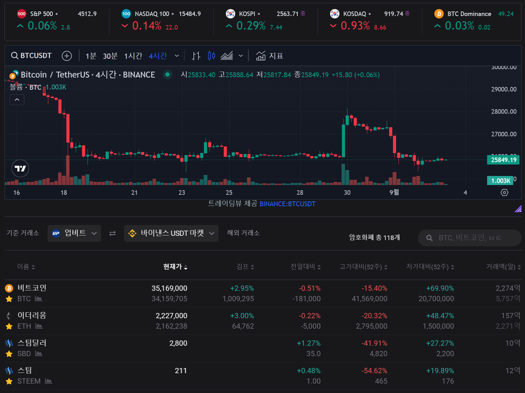Image resolution: width=525 pixels, height=393 pixels.
Task: Collapse the chart legend with the caret button
Action: [17, 99]
